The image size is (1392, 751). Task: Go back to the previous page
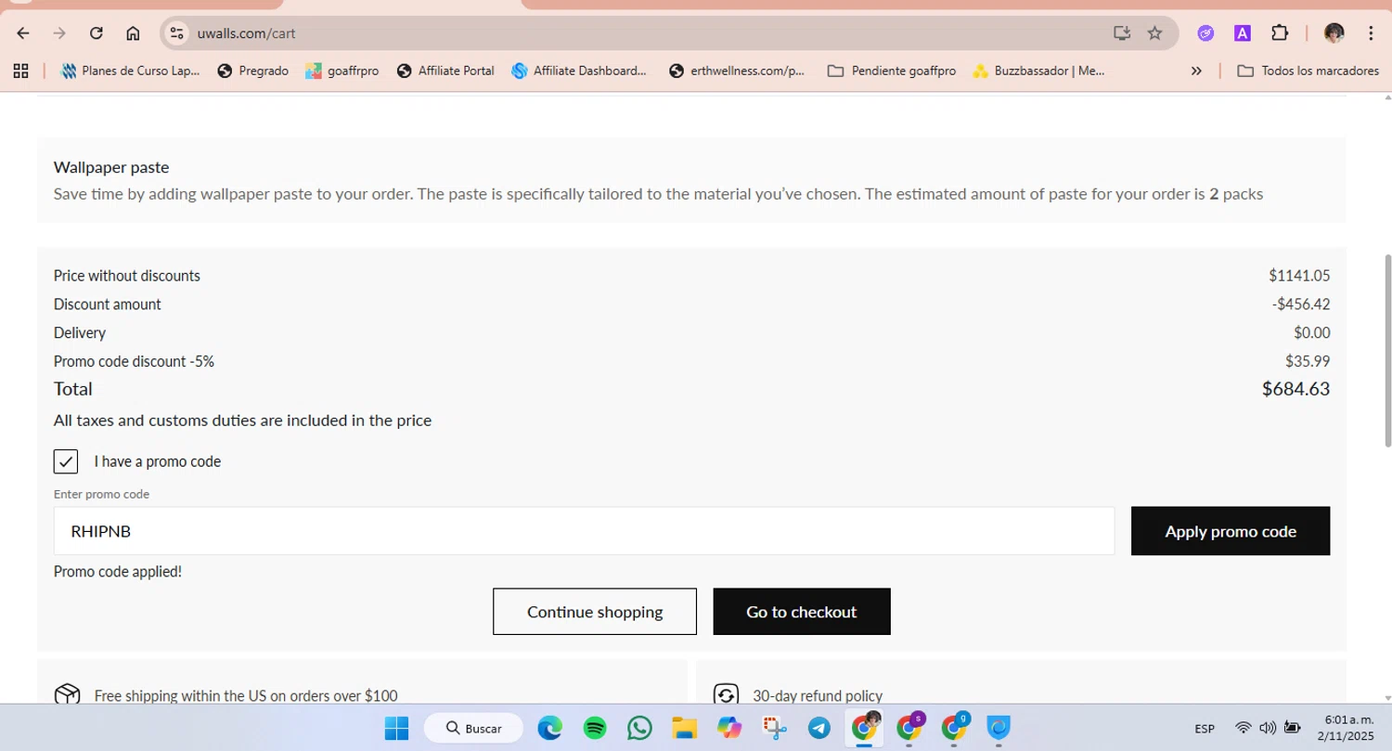(23, 33)
